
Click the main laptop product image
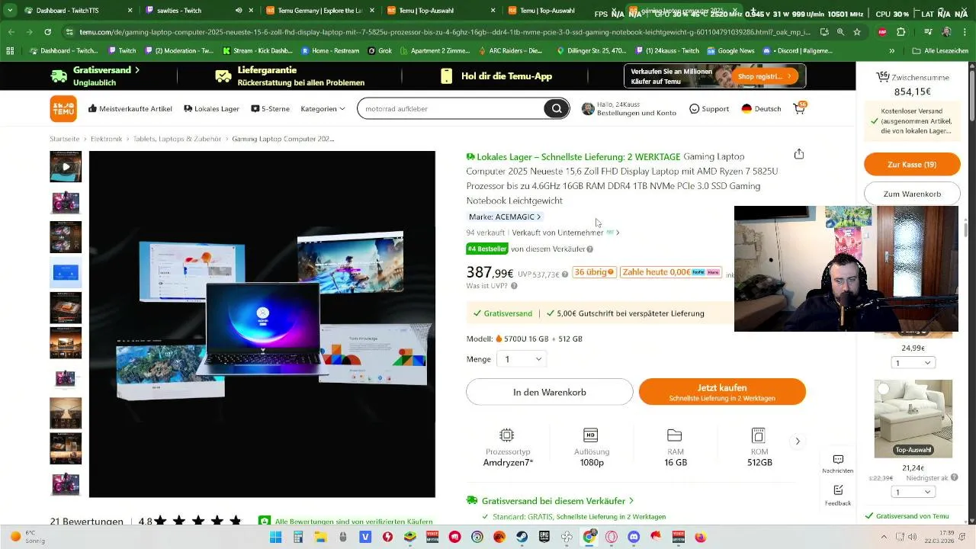262,324
